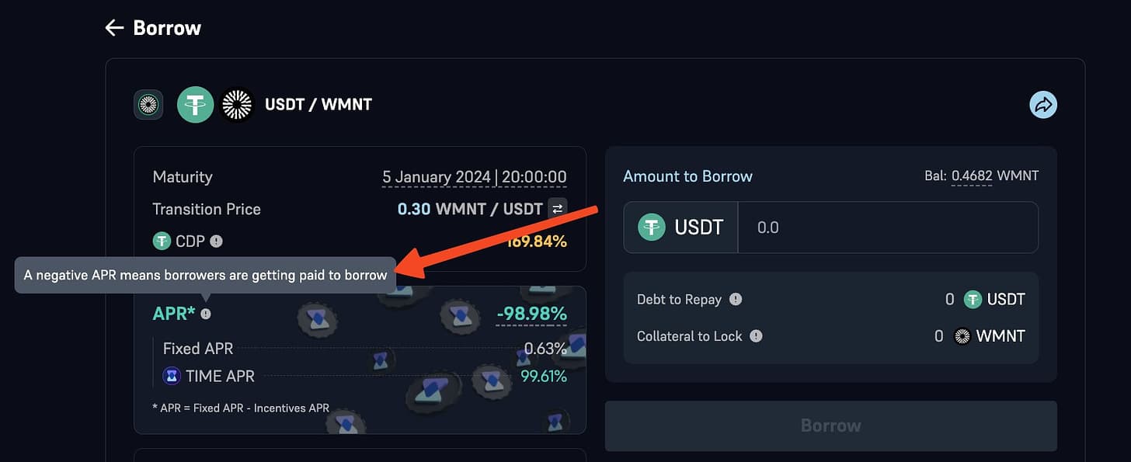Click the USDT token selector in input
Image resolution: width=1131 pixels, height=462 pixels.
coord(680,228)
